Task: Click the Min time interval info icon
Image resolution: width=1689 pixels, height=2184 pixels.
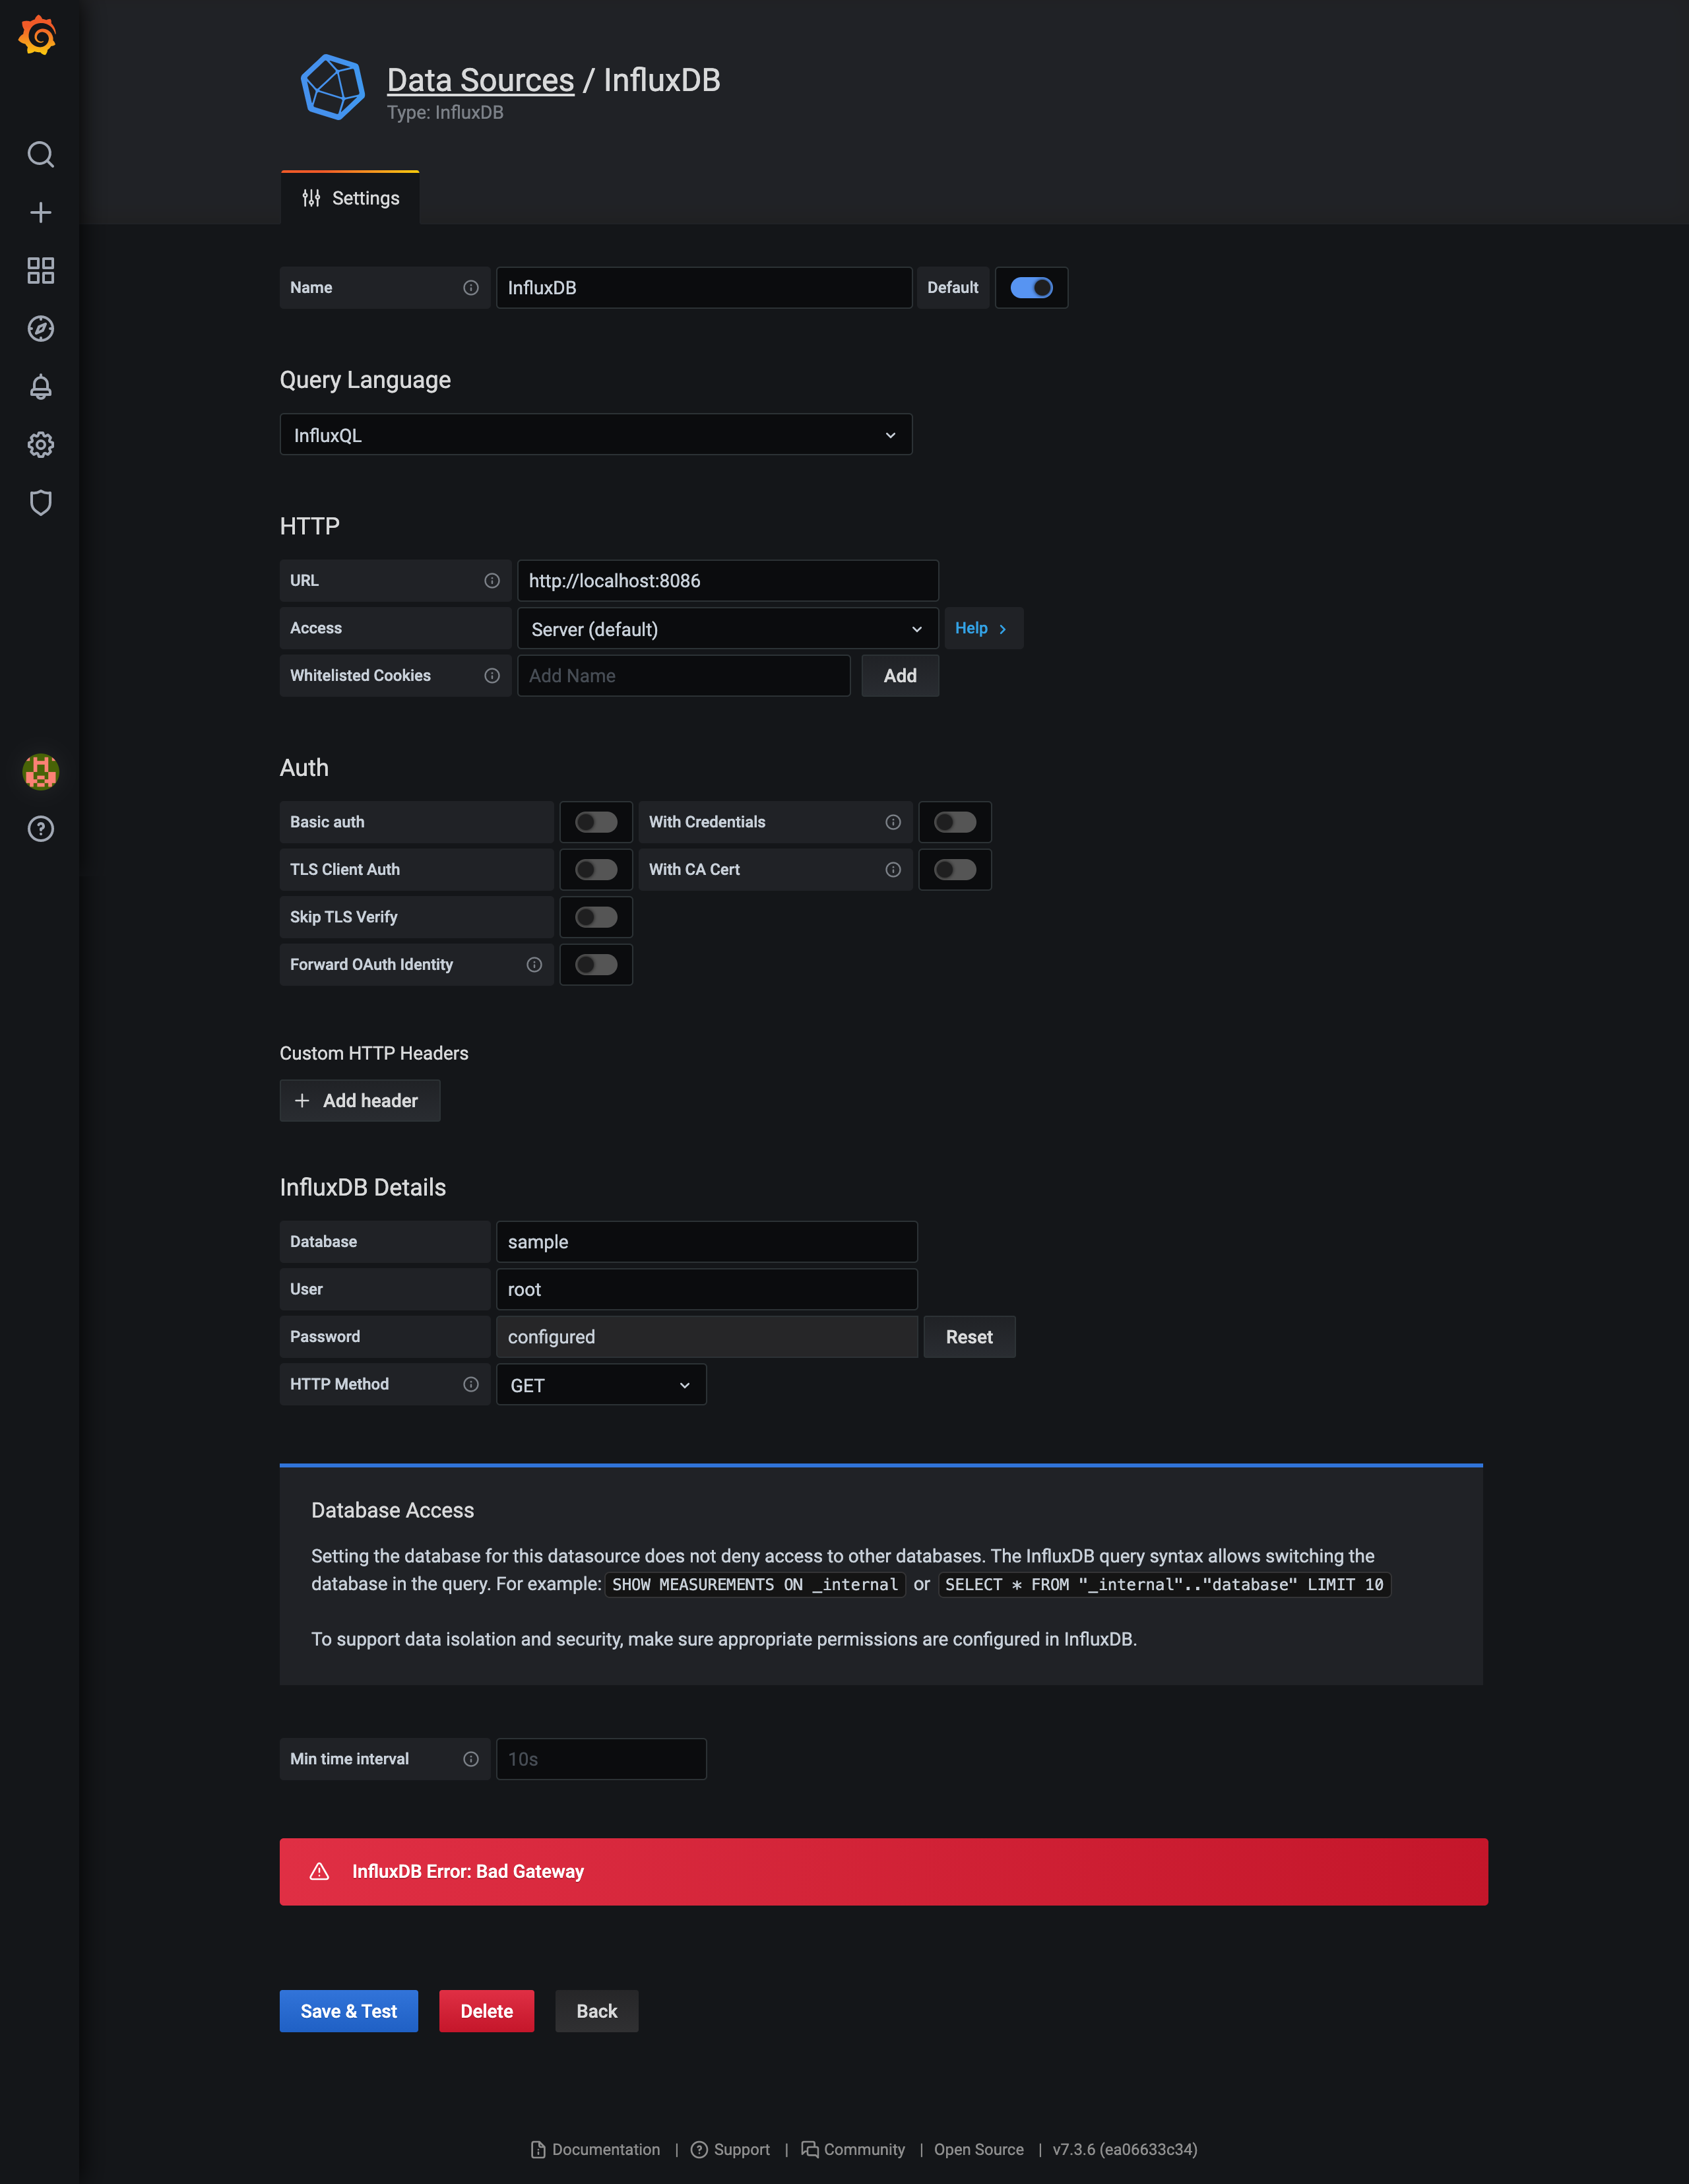Action: [x=470, y=1759]
